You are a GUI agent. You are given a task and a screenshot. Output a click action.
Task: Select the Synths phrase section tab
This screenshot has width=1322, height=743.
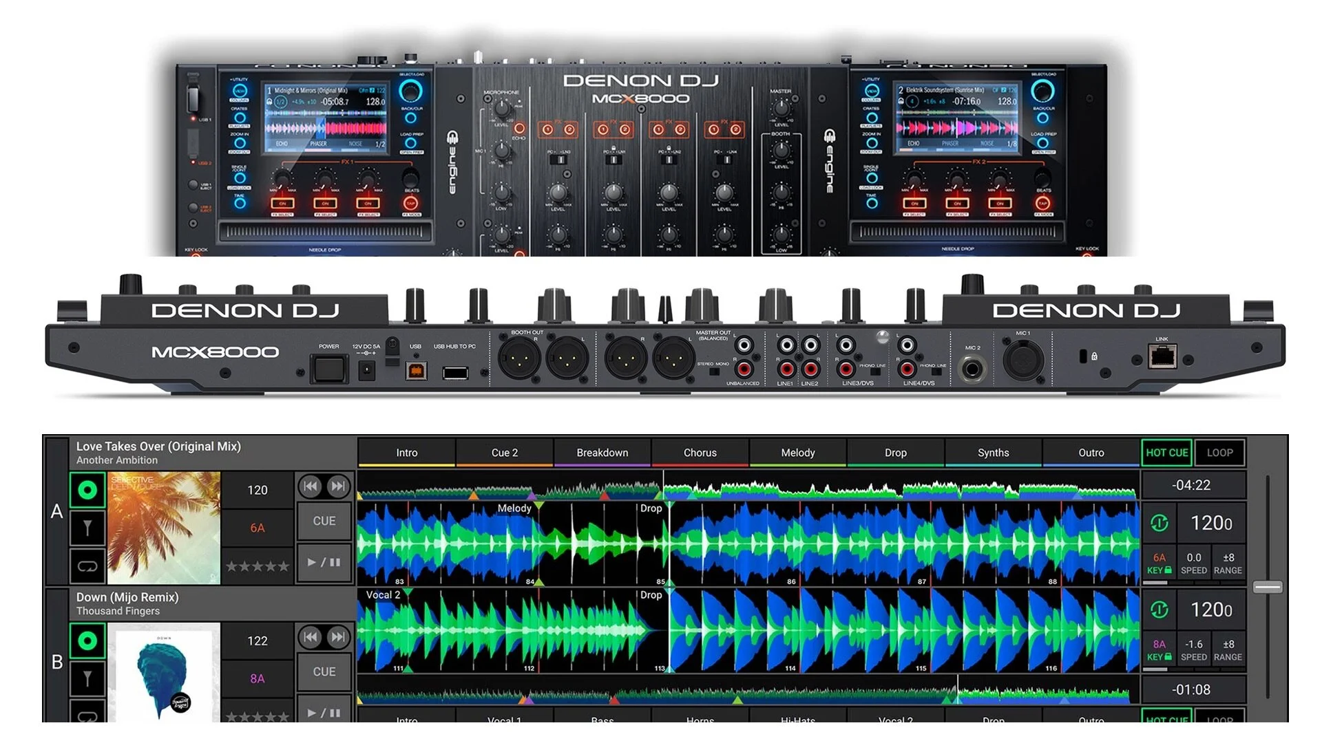tap(993, 453)
